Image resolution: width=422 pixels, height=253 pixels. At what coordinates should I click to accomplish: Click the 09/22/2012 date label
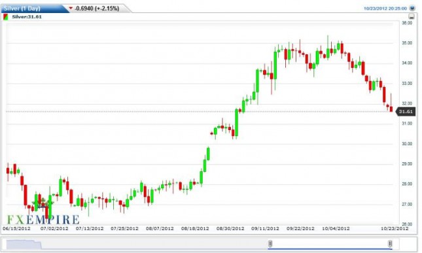point(300,229)
